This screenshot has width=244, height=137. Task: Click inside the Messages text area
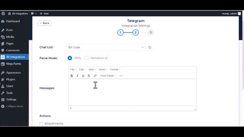pyautogui.click(x=133, y=92)
